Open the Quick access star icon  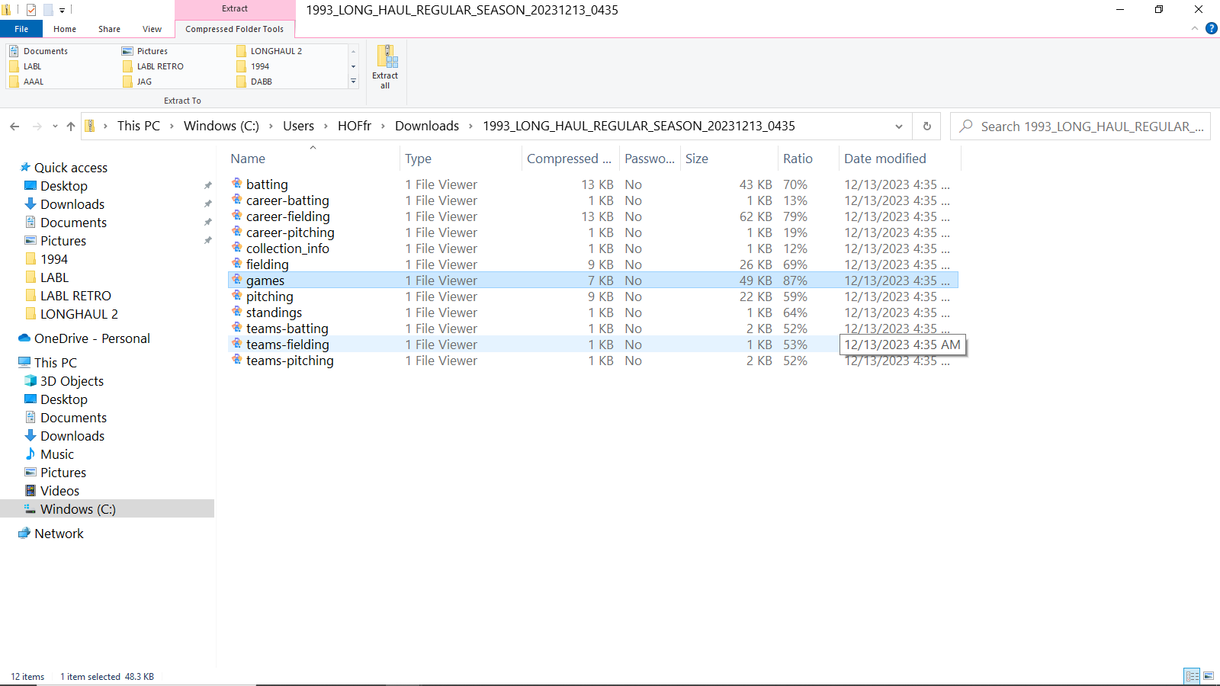pyautogui.click(x=25, y=167)
